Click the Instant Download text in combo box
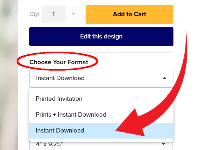Screen dimensions: 197x150 click(60, 78)
